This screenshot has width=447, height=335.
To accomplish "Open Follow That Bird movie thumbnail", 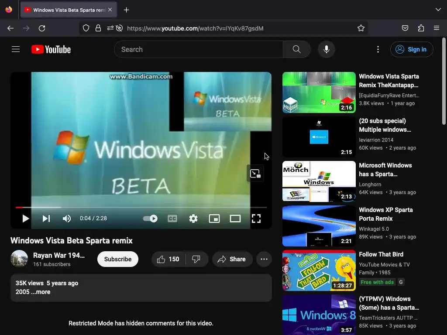I will (x=319, y=270).
